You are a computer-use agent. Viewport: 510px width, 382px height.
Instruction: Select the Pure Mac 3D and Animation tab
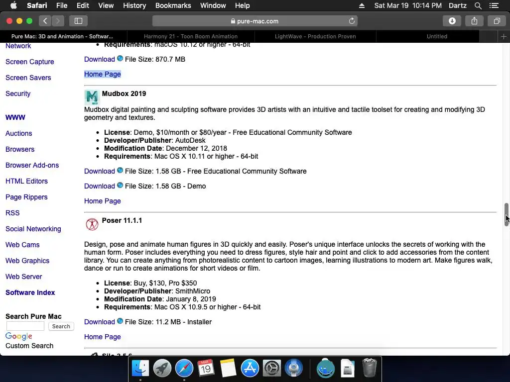click(62, 36)
